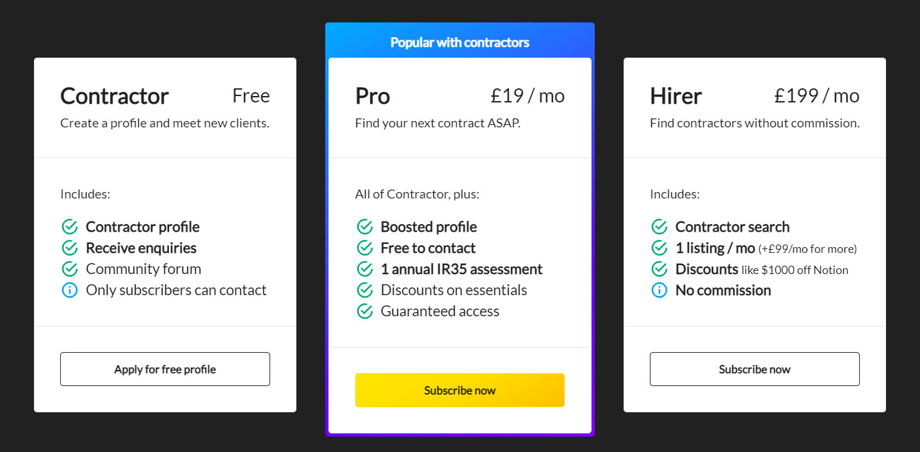The image size is (920, 452).
Task: Click the checkmark next to 1 annual IR35 assessment
Action: [364, 269]
